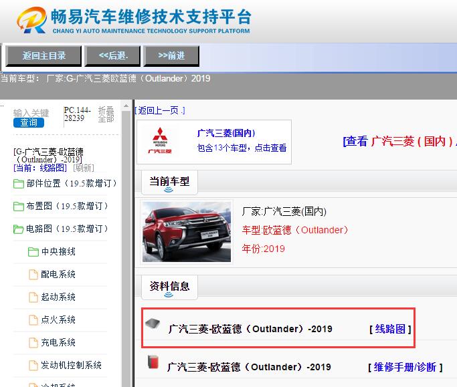Open the 部件位置 folder icon
Viewport: 457px width, 387px height.
coord(19,184)
